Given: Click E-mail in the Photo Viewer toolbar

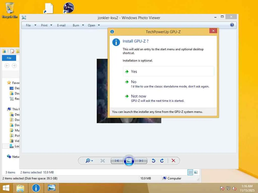Looking at the screenshot, I should click(x=61, y=25).
